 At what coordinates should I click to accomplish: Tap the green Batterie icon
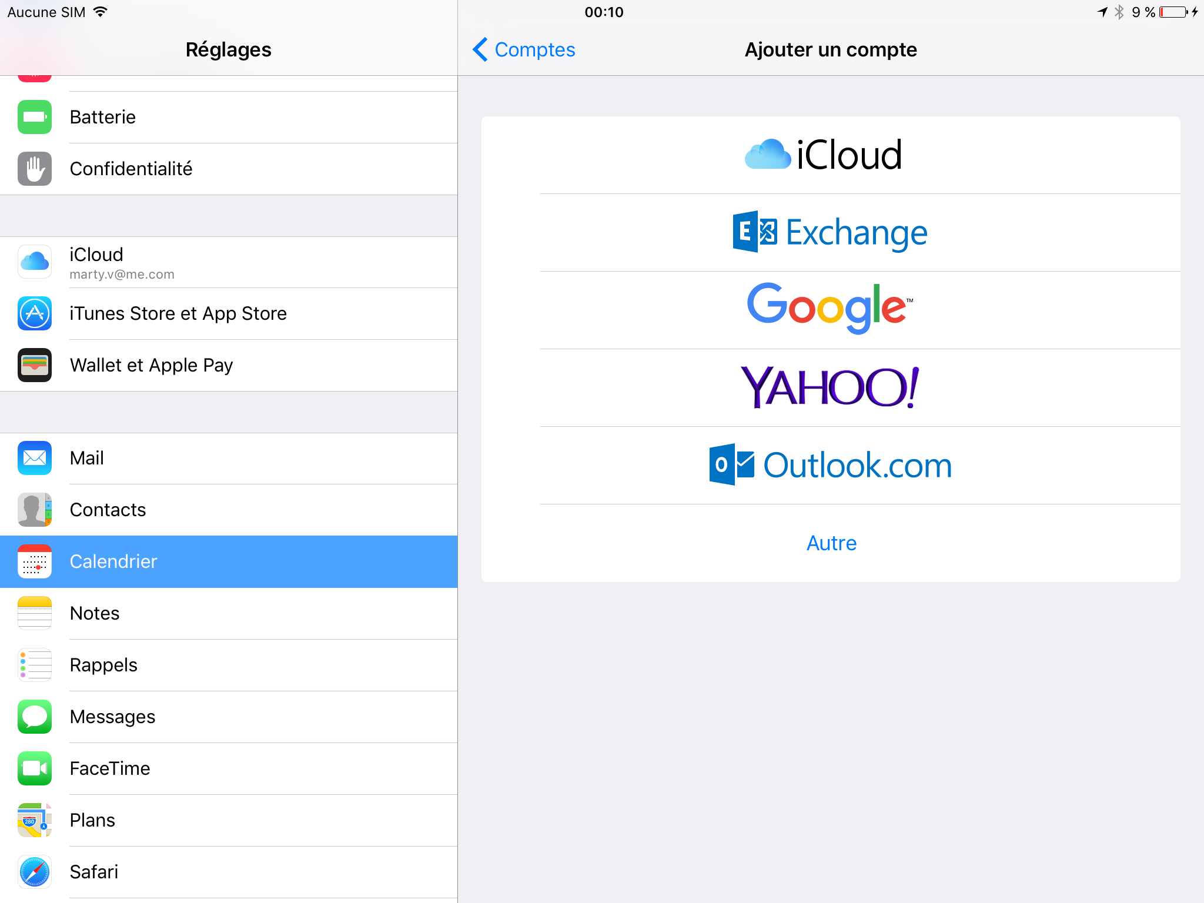pyautogui.click(x=35, y=117)
